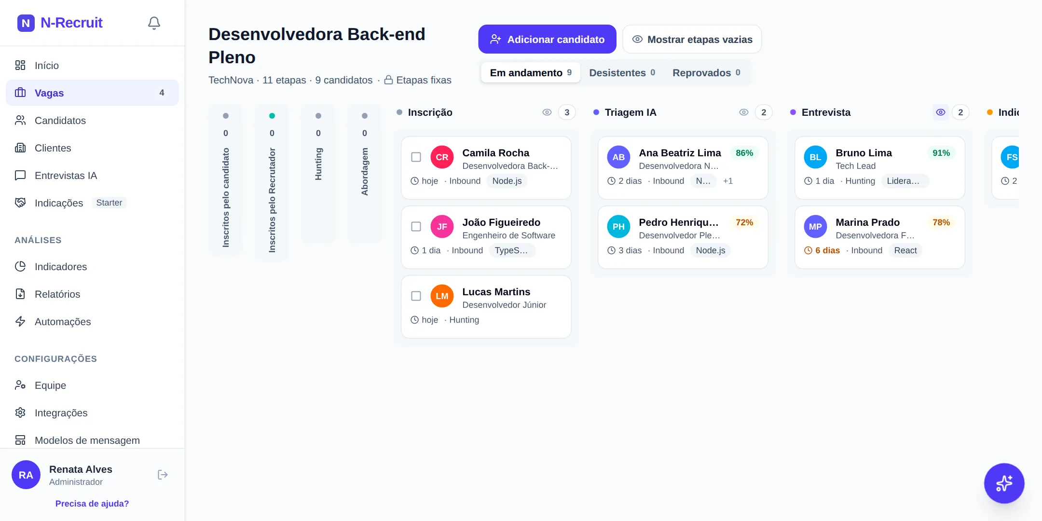Expand the collapsed Hunting stage

pos(318,174)
